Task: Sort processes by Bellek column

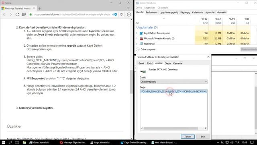Action: 216,21
